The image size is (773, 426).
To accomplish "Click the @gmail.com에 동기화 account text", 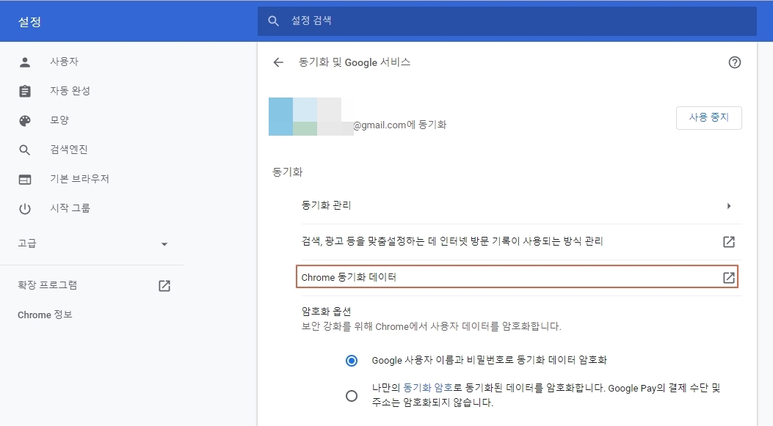I will coord(400,125).
